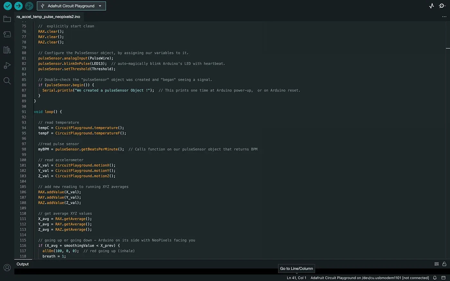Open the Boards Manager sidebar icon
Viewport: 450px width, 281px height.
click(x=7, y=34)
